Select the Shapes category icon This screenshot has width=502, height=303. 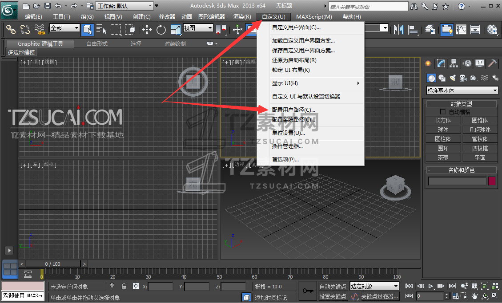pos(442,78)
